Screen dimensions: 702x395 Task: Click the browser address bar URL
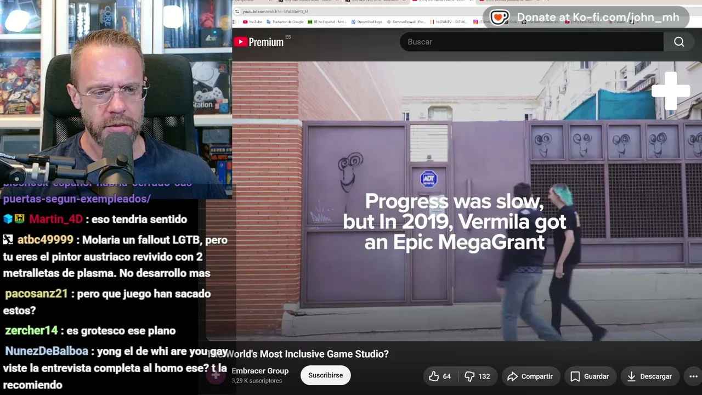coord(275,12)
